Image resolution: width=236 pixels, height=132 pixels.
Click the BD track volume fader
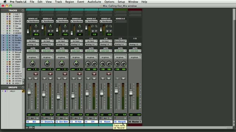coord(29,91)
